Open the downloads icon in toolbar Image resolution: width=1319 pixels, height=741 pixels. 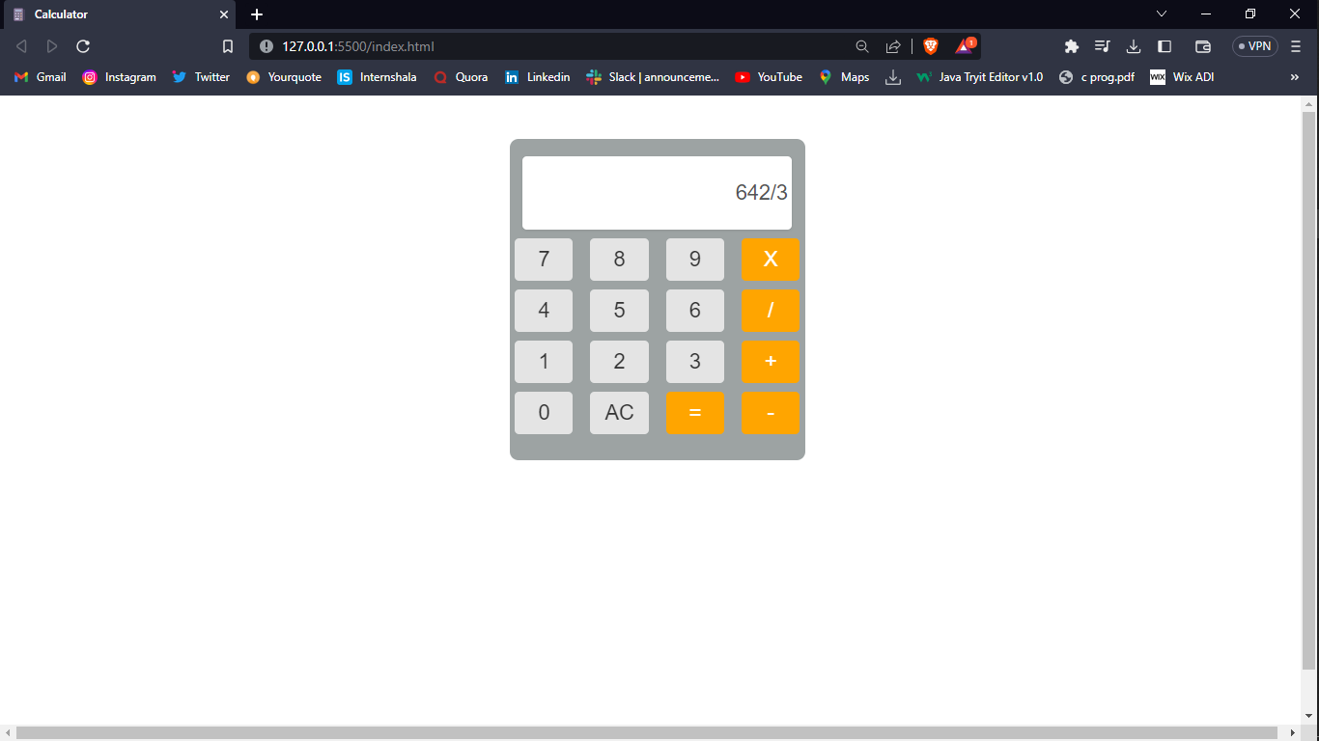pyautogui.click(x=1133, y=45)
